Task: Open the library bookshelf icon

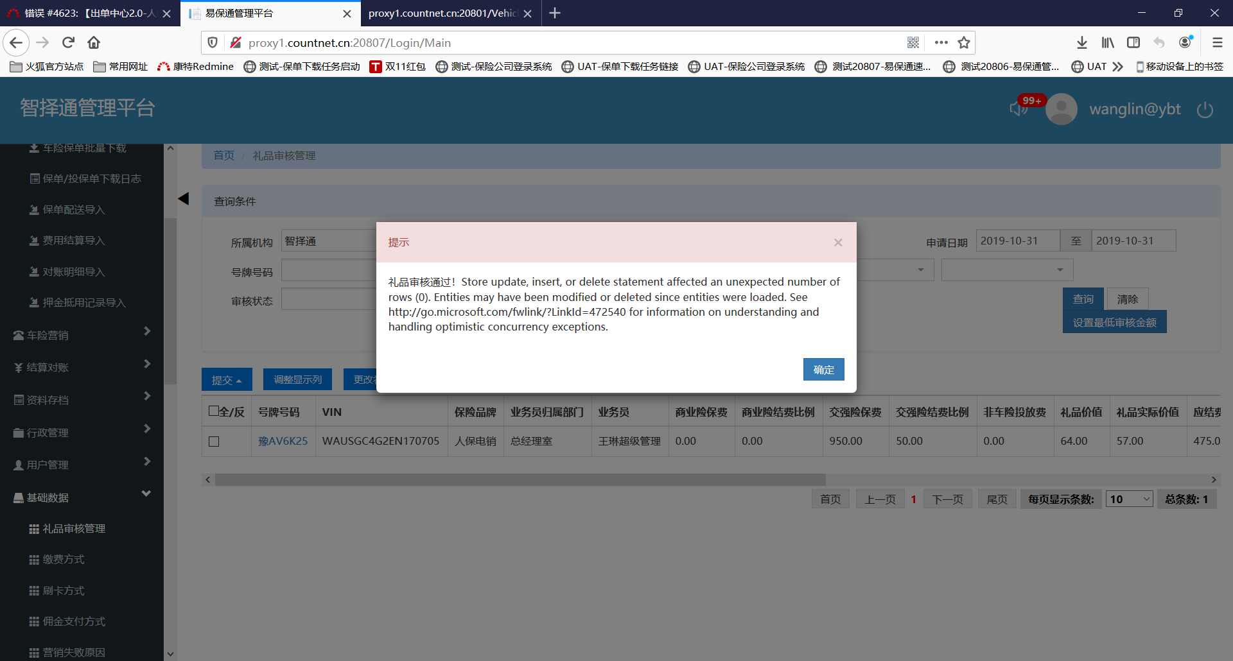Action: pyautogui.click(x=1108, y=43)
